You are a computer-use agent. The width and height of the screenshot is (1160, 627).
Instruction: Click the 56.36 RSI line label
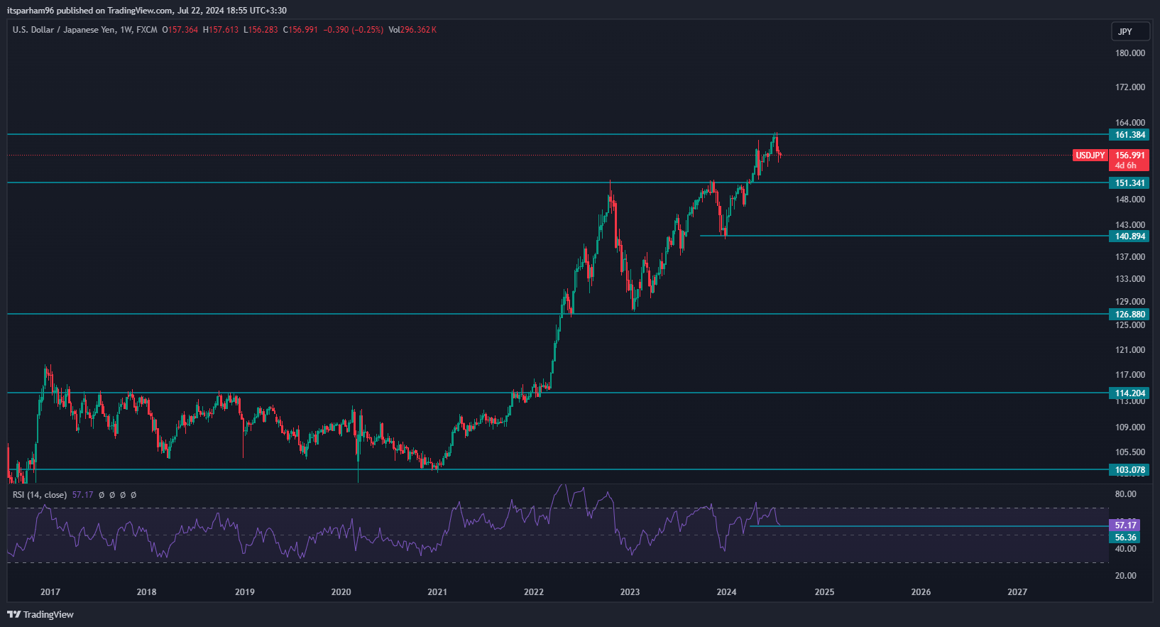click(1126, 538)
